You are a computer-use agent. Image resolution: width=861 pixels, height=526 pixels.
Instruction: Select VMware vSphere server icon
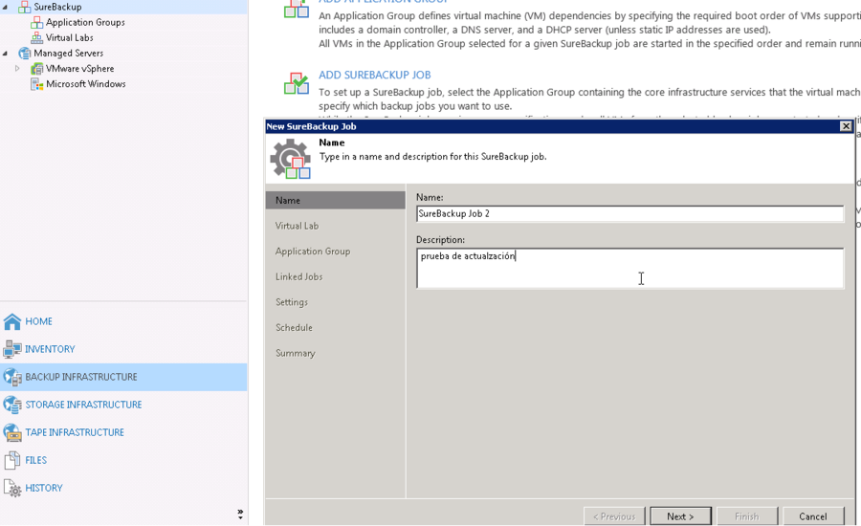click(x=37, y=69)
